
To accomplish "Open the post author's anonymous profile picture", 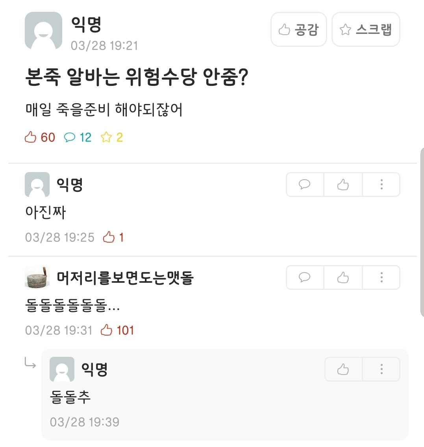I will pos(43,31).
